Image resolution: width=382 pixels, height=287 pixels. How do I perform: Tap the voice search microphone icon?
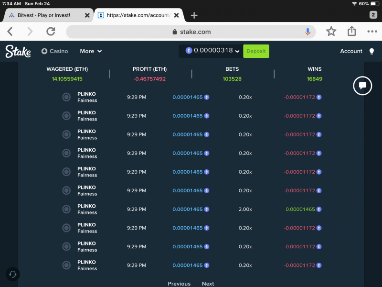point(308,32)
